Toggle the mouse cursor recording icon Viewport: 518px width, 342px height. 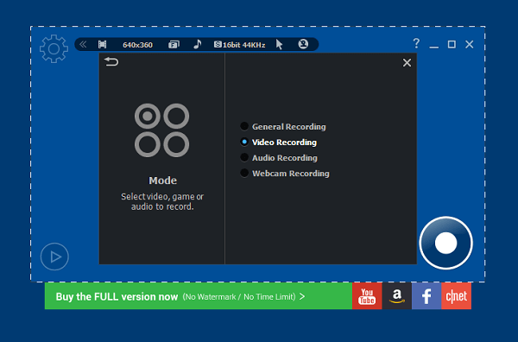[279, 44]
